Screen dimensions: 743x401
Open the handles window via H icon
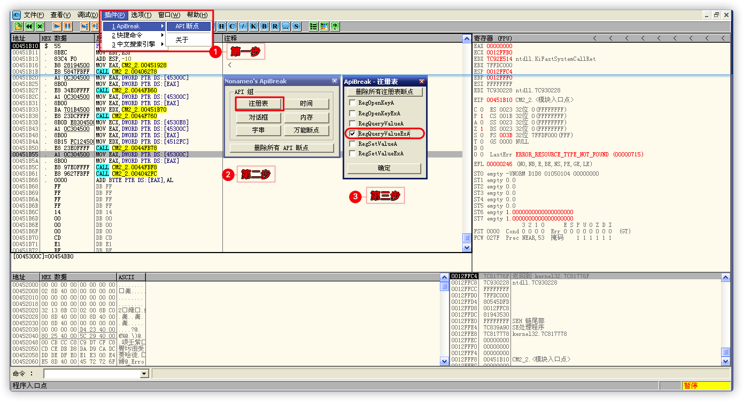[x=221, y=26]
